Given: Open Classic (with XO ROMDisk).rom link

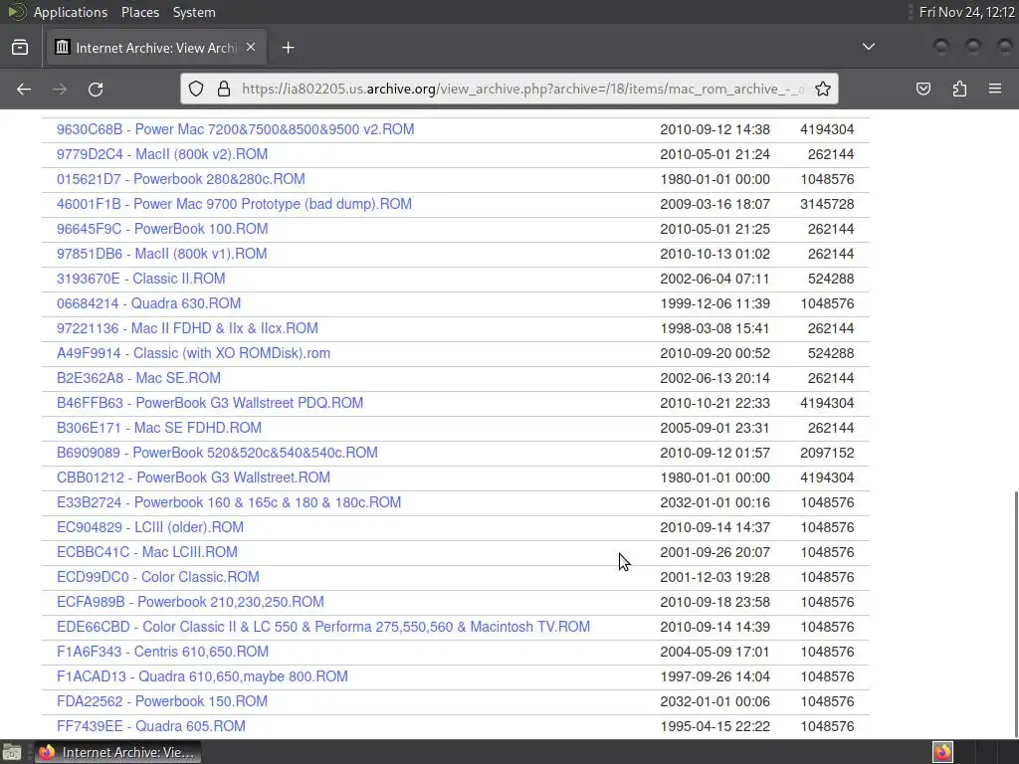Looking at the screenshot, I should (193, 353).
